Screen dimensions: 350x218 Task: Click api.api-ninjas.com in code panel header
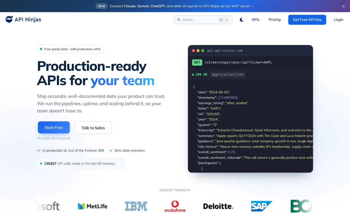pyautogui.click(x=225, y=51)
